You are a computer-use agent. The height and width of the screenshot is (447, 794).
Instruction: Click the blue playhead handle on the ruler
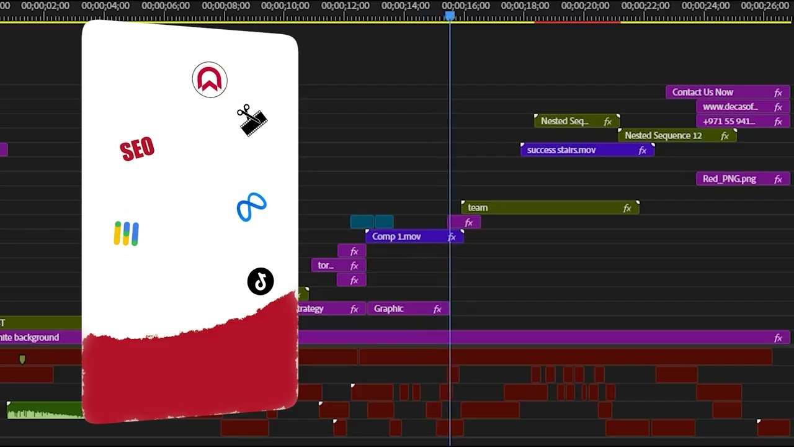click(449, 16)
